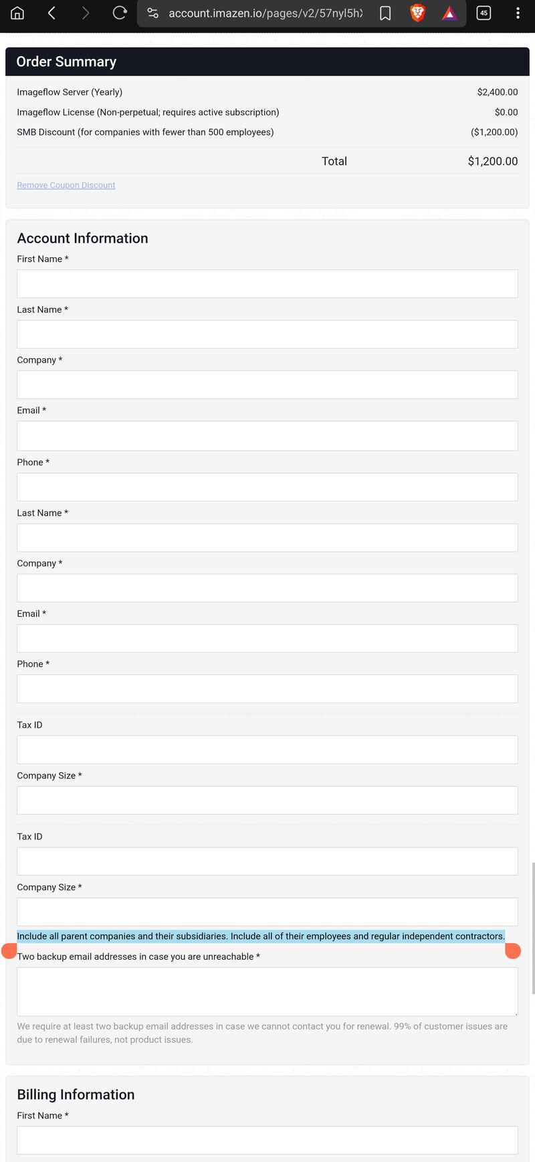
Task: Open Brave Rewards from the triangle icon
Action: click(x=449, y=13)
